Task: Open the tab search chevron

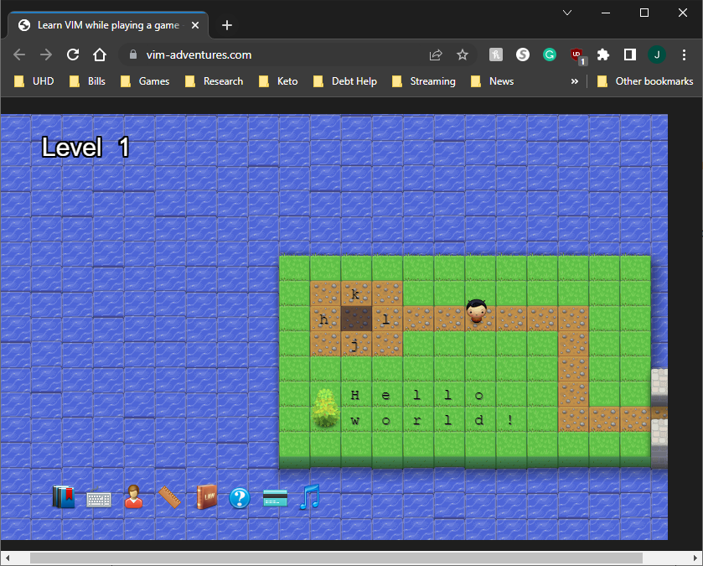Action: point(567,13)
